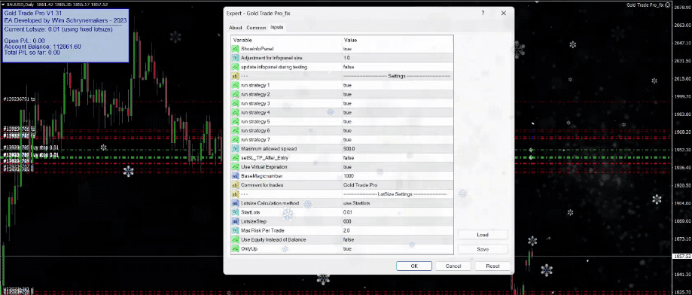Click the icon beside StartLots
The width and height of the screenshot is (692, 295).
pos(236,212)
